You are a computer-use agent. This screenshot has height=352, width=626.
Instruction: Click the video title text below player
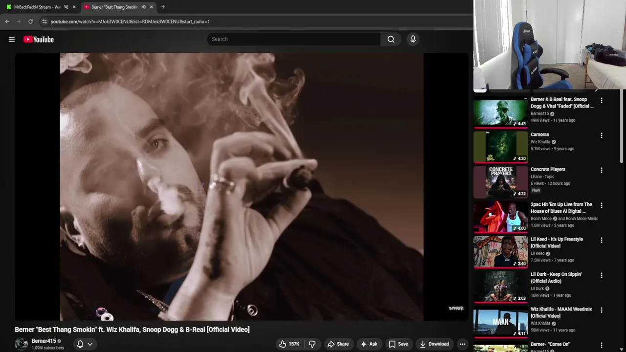tap(132, 330)
